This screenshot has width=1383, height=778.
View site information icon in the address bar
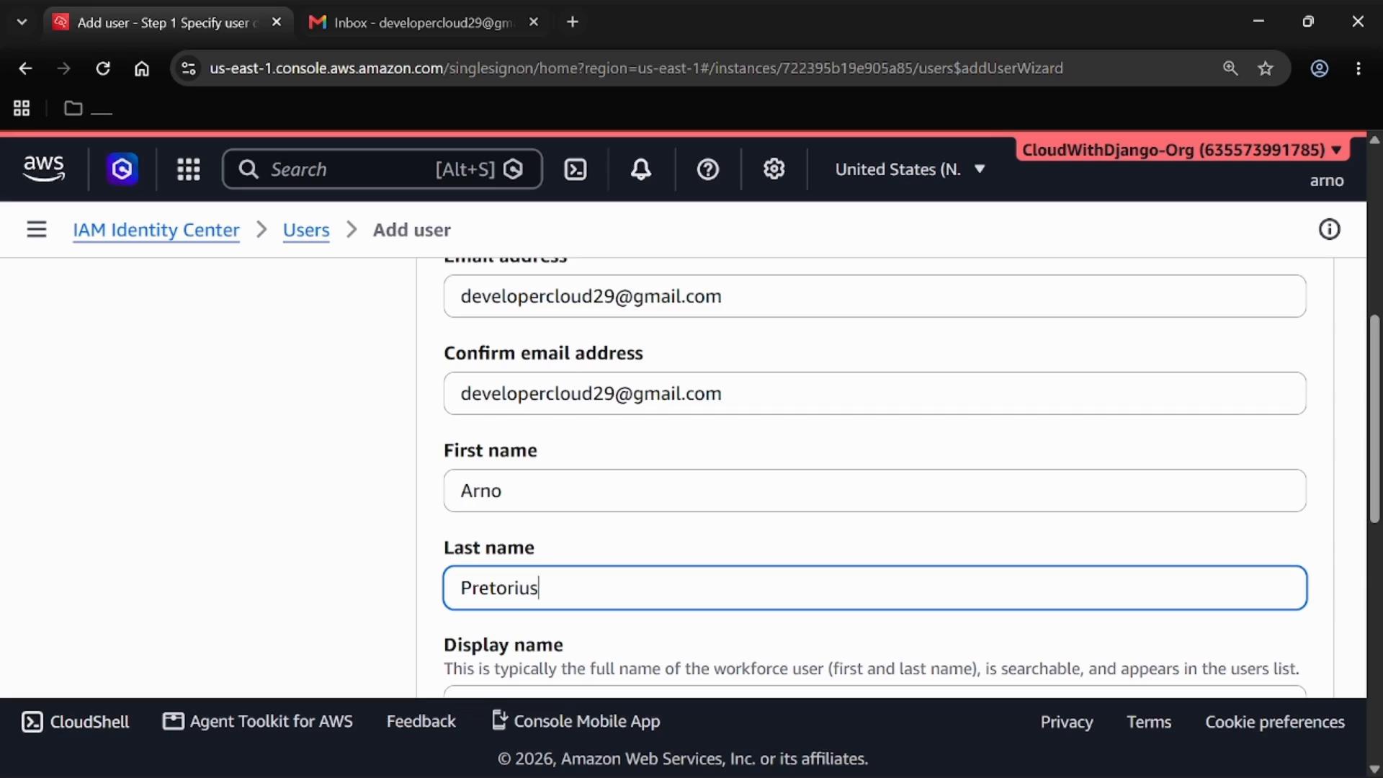[x=189, y=68]
